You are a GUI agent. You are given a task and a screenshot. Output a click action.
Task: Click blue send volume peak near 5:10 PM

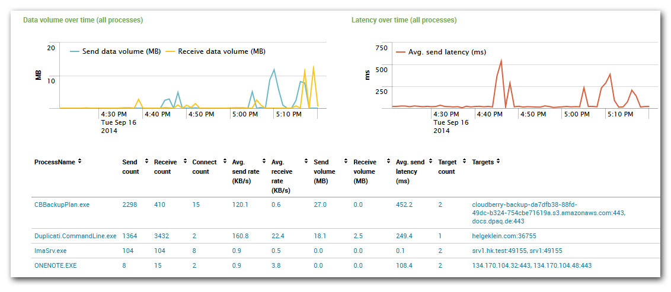(x=274, y=70)
